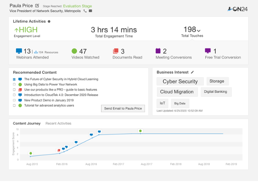Click the 13 Webinars Attended count
Viewport: 258px width, 182px height.
pos(27,51)
